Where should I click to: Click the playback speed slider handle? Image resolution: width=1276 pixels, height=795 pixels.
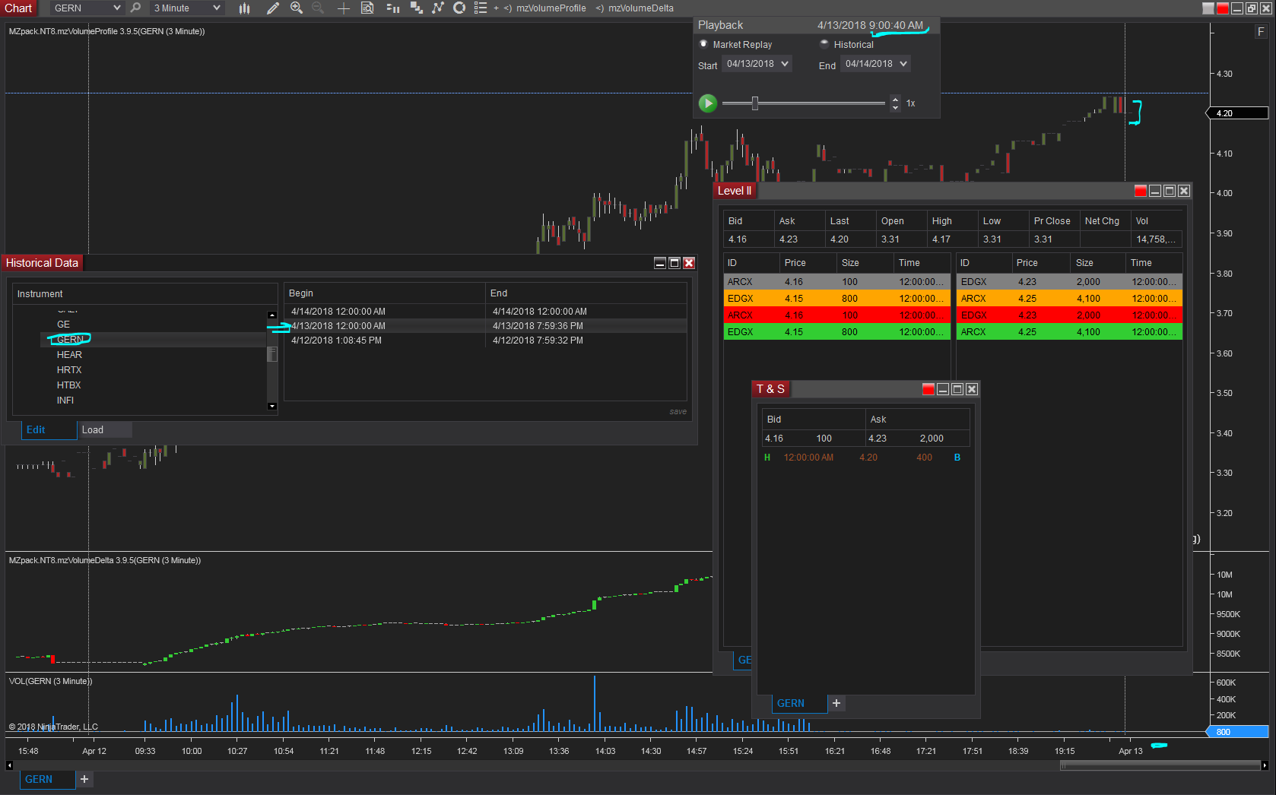755,103
